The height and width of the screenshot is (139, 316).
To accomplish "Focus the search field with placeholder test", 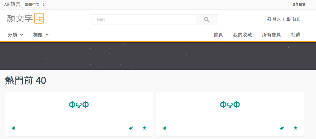I will coord(144,19).
